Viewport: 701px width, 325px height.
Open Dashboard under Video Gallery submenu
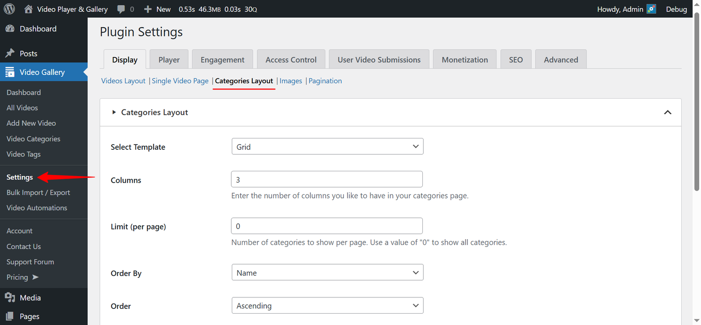[x=24, y=92]
